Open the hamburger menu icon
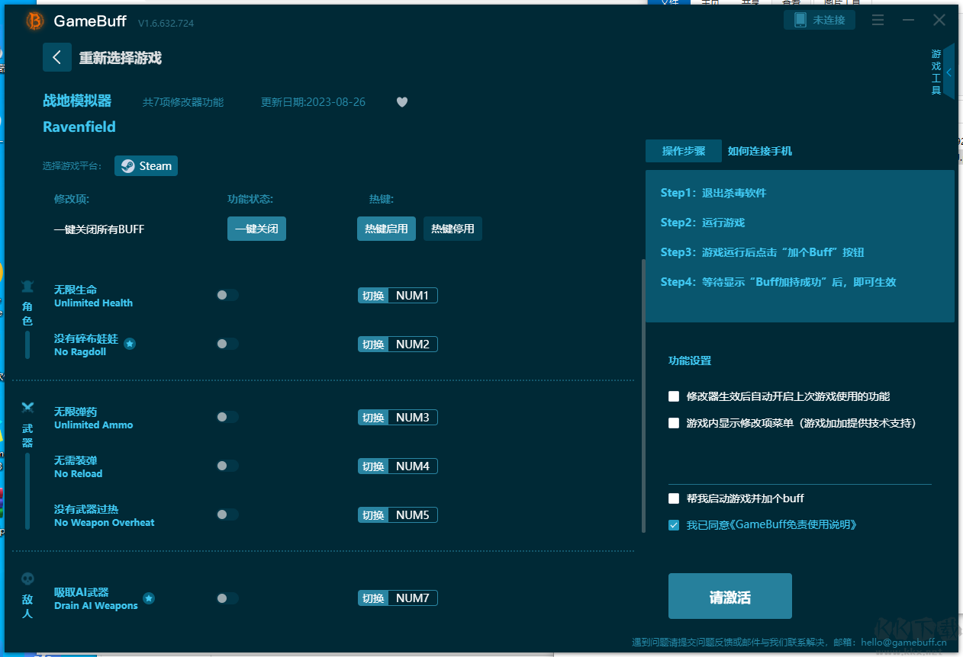Viewport: 963px width, 657px height. [878, 20]
